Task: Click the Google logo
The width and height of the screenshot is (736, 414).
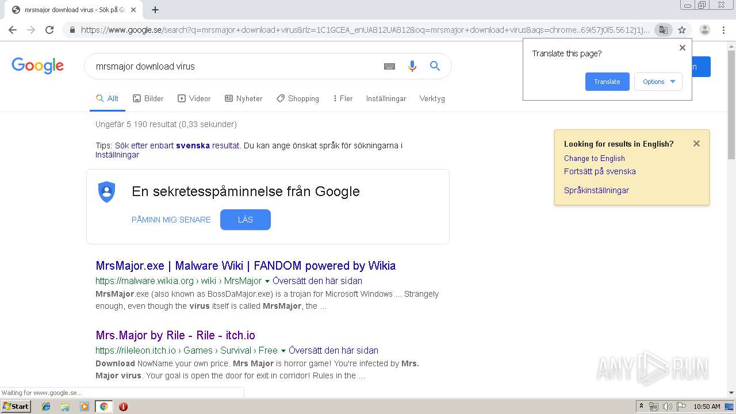Action: coord(38,66)
